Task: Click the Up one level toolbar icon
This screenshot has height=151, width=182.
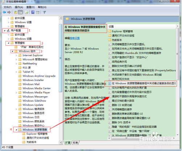Action: [16, 12]
